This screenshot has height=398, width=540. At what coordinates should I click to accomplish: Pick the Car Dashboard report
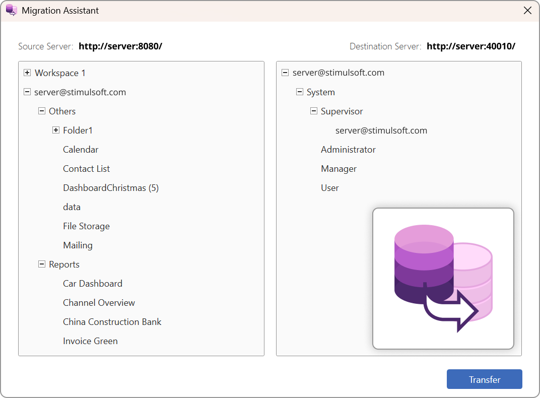point(93,284)
